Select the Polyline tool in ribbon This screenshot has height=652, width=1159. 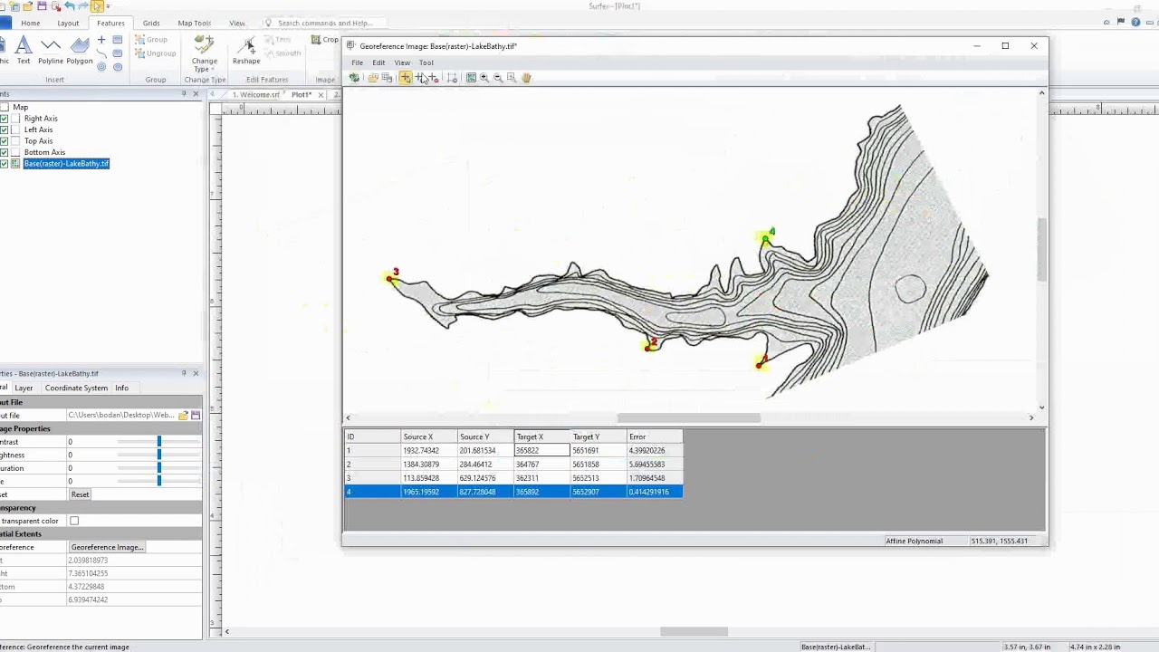point(51,50)
